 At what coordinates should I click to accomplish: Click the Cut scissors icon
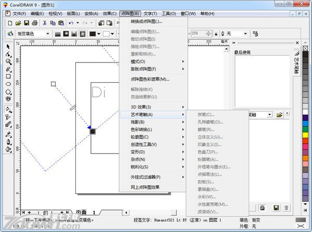point(45,23)
